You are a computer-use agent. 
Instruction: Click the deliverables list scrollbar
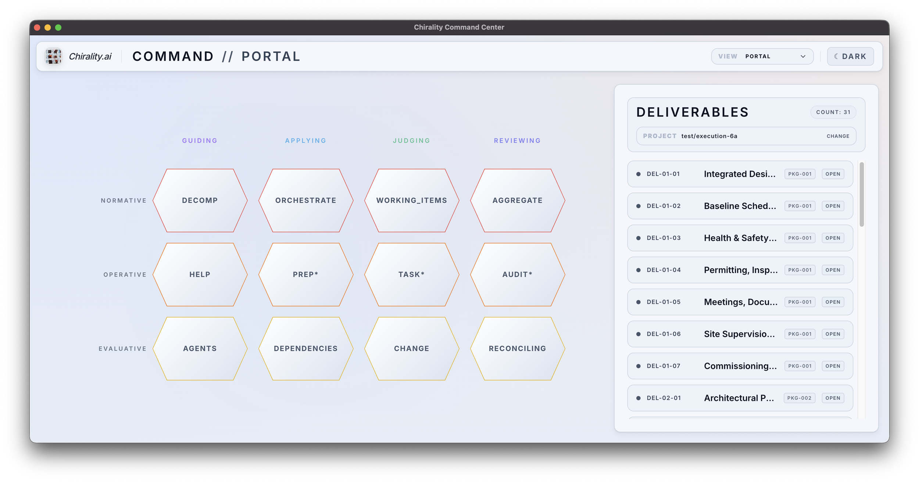tap(862, 195)
